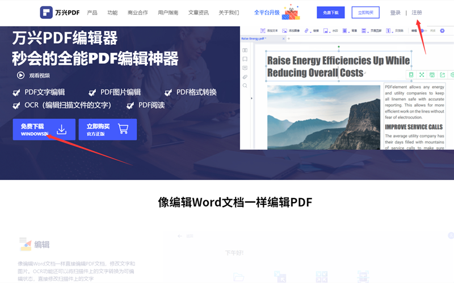Select the Raise Energy.pdf document tab
The image size is (454, 283).
[253, 38]
